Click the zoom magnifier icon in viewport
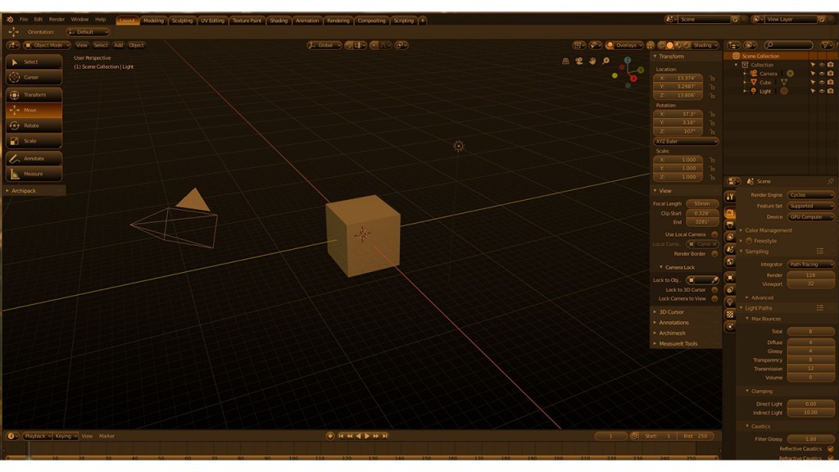Viewport: 839px width, 472px height. 605,61
